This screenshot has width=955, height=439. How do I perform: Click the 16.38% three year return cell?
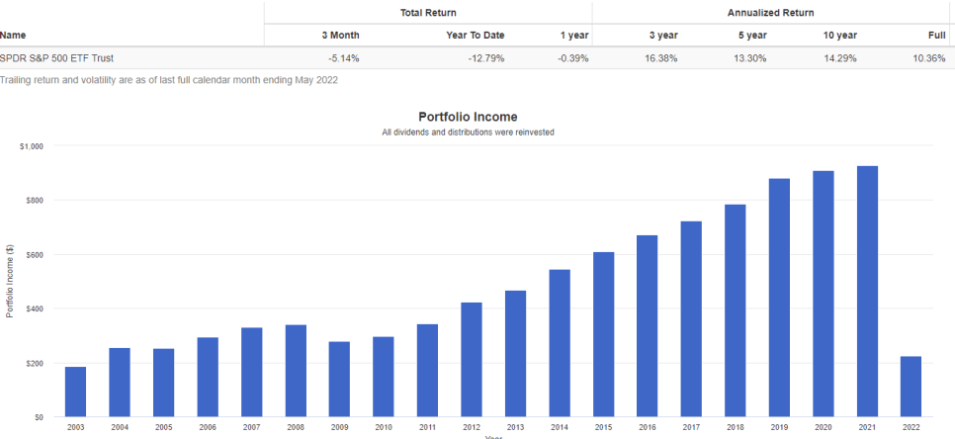660,58
